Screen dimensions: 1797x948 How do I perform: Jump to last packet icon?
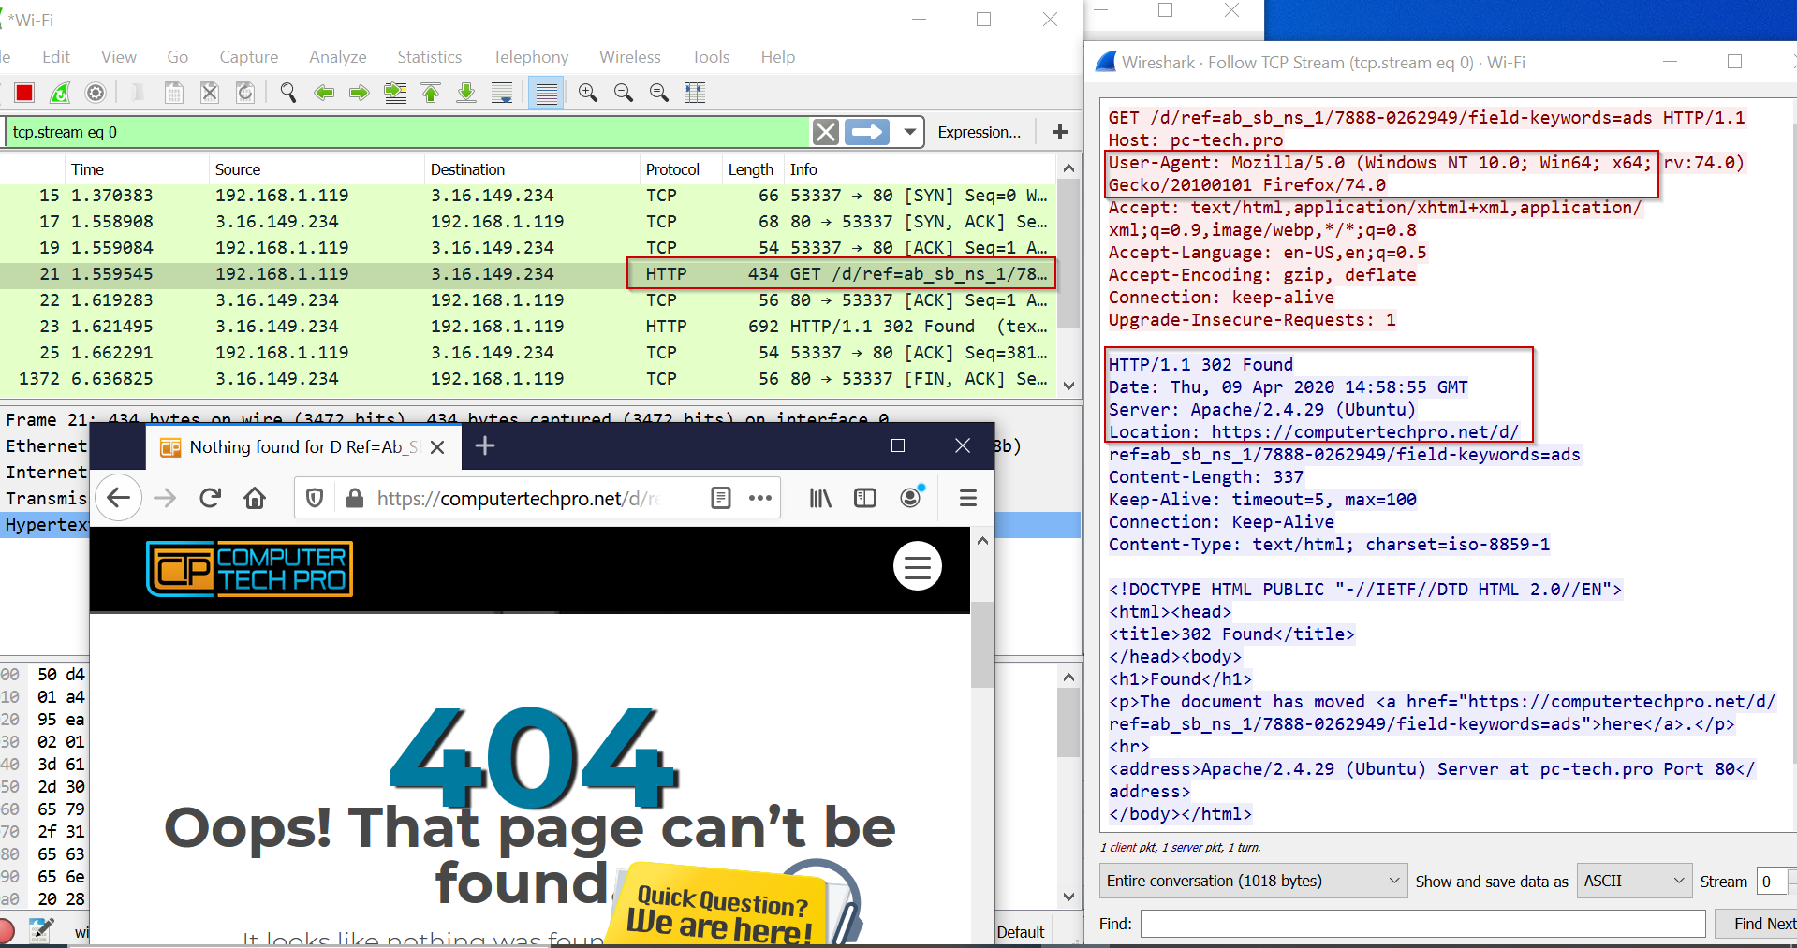(466, 93)
